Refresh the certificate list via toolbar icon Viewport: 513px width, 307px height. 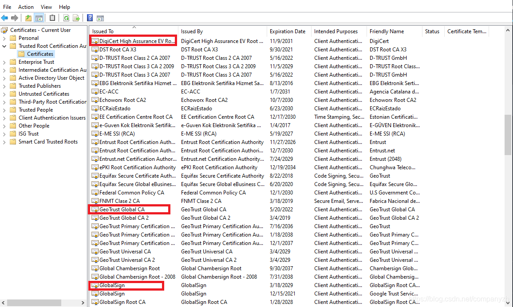tap(66, 18)
